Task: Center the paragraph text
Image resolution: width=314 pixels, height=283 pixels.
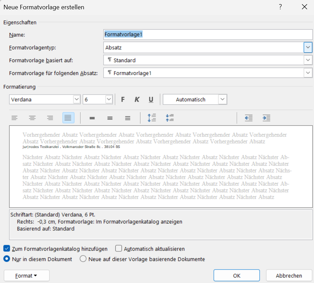Action: [x=32, y=118]
